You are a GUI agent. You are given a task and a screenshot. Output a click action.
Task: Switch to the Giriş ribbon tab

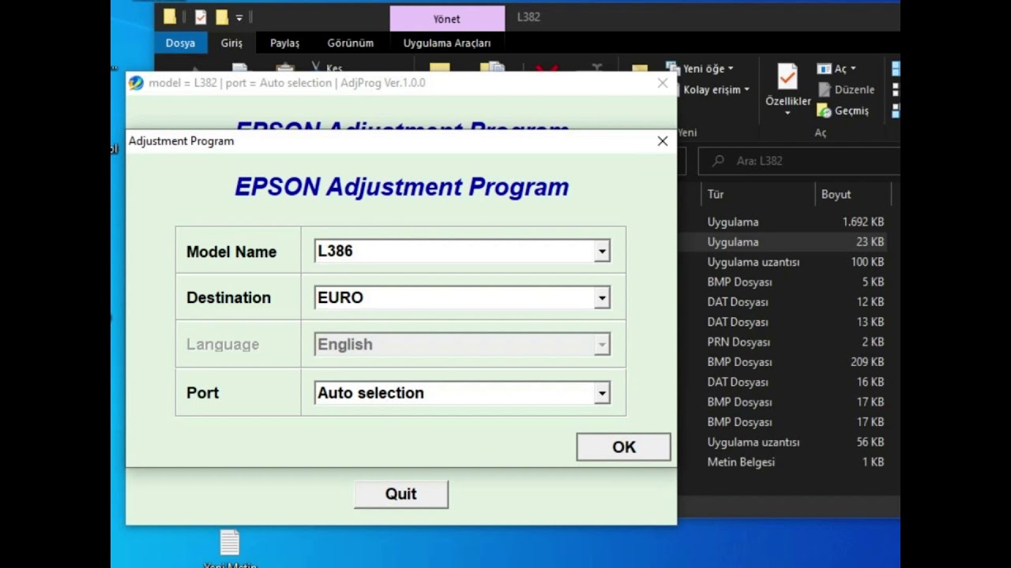(x=231, y=43)
